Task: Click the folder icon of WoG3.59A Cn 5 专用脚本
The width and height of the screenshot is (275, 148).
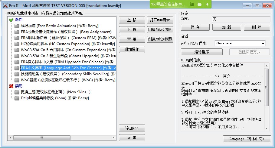Action: point(17,50)
